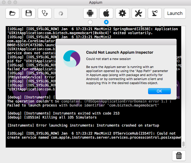This screenshot has height=163, width=191.
Task: Click the 'Could Not Launch Appium Inspector' heading
Action: pos(120,52)
